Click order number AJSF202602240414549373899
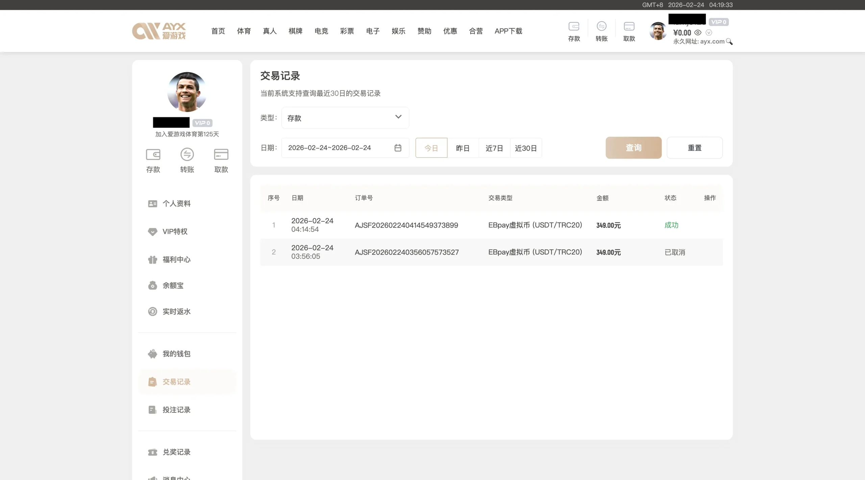 (x=406, y=225)
